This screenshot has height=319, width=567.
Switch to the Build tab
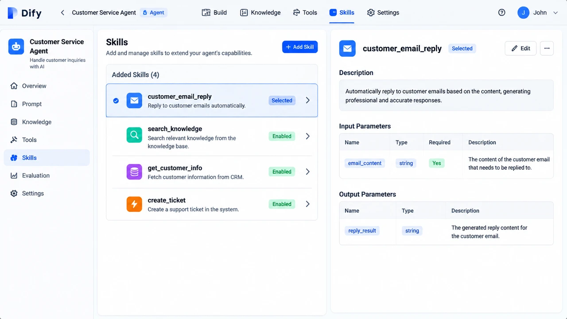coord(214,12)
